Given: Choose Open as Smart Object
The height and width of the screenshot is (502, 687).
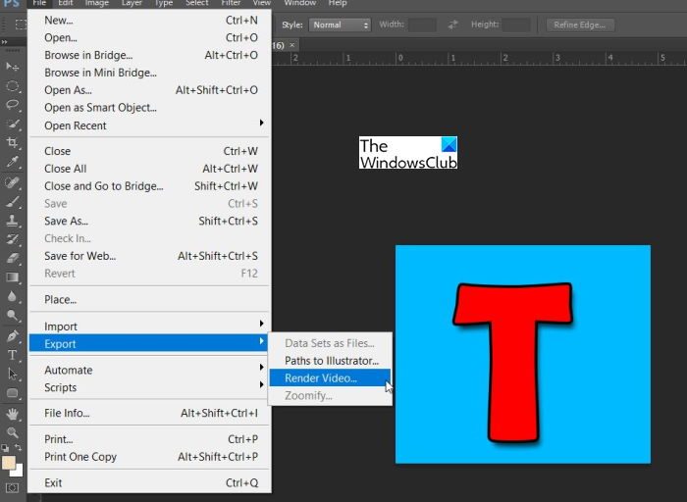Looking at the screenshot, I should (x=149, y=108).
